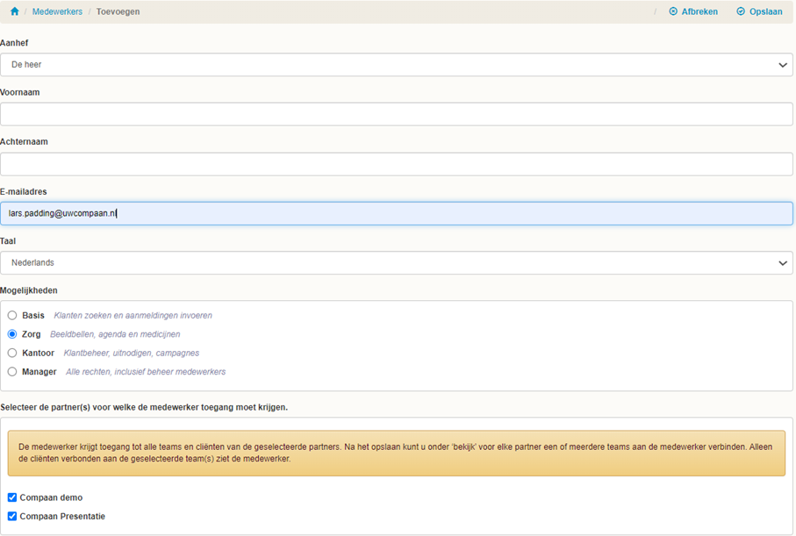Open the Aanhef dropdown

pyautogui.click(x=397, y=65)
